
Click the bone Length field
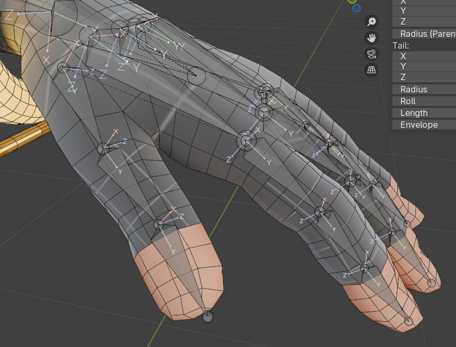click(424, 113)
